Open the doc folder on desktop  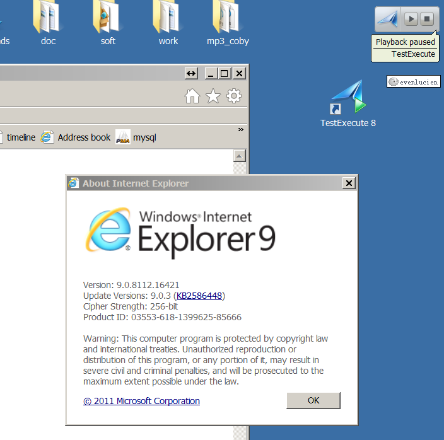(47, 22)
